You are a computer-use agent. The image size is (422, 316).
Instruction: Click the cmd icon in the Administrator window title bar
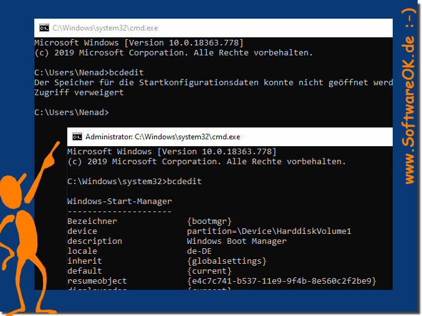(x=77, y=137)
